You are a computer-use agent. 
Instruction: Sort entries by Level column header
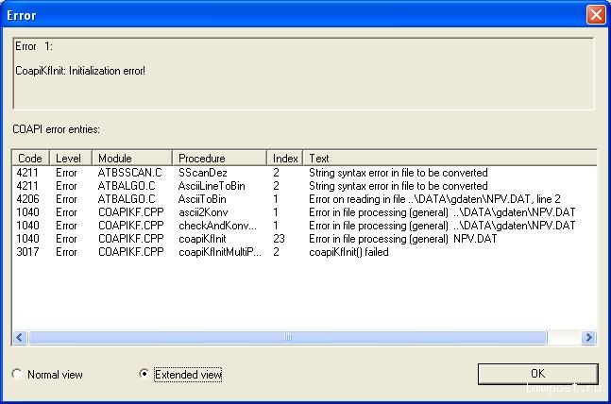(x=67, y=159)
